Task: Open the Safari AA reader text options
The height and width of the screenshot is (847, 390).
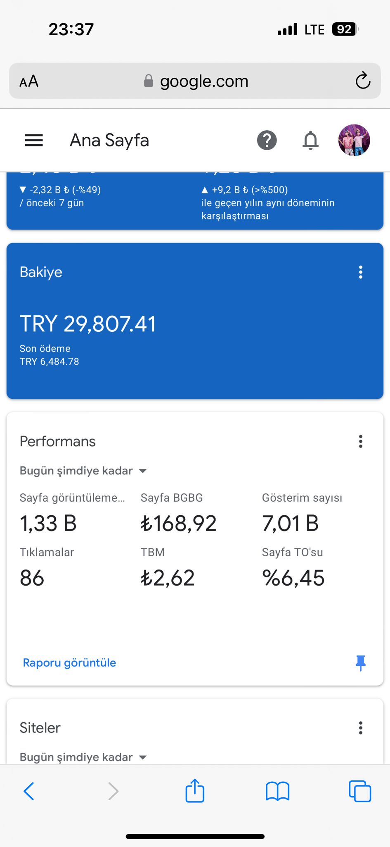Action: point(29,81)
